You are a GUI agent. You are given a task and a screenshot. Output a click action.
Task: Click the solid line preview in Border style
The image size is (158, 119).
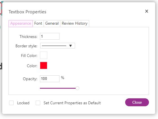54,46
